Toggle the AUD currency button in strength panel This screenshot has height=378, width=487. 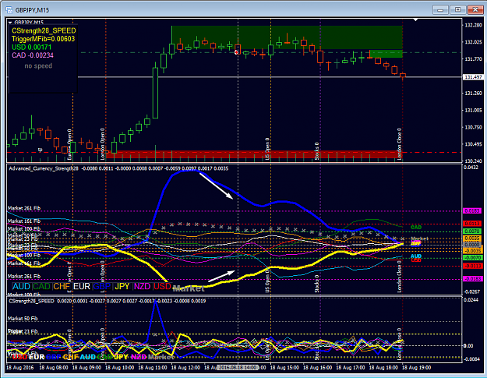pyautogui.click(x=22, y=286)
